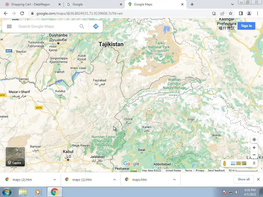Expand options for maps.htm download
The width and height of the screenshot is (263, 197).
[x=174, y=180]
